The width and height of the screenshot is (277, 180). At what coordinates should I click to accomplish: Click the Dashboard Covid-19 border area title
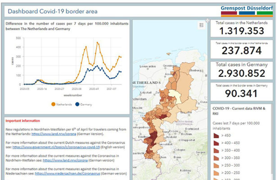(53, 11)
